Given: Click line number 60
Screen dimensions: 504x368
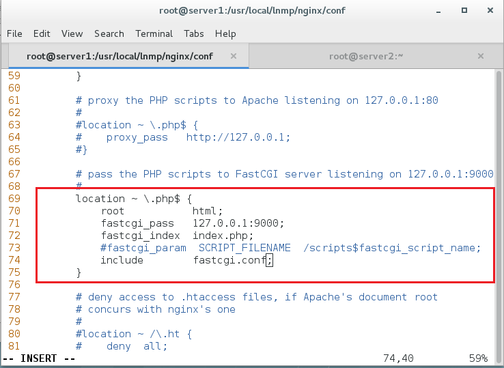Looking at the screenshot, I should pyautogui.click(x=14, y=88).
